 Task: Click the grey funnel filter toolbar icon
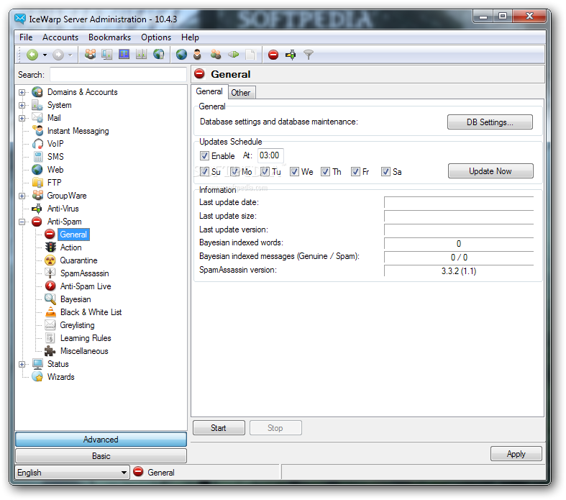pyautogui.click(x=309, y=55)
